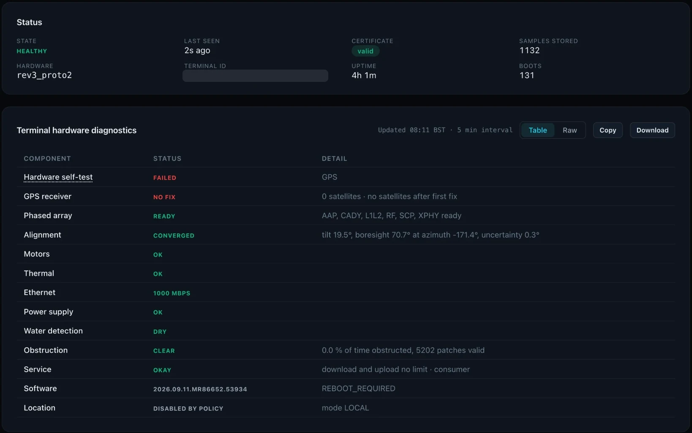The height and width of the screenshot is (433, 692).
Task: Click the Location component label
Action: pos(39,408)
